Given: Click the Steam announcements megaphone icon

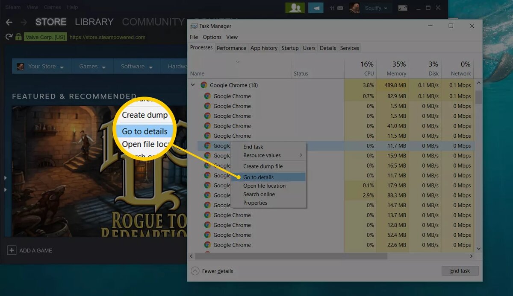Looking at the screenshot, I should [316, 8].
